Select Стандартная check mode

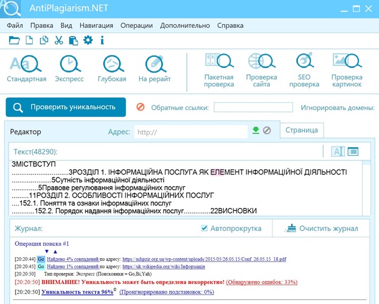tap(26, 69)
